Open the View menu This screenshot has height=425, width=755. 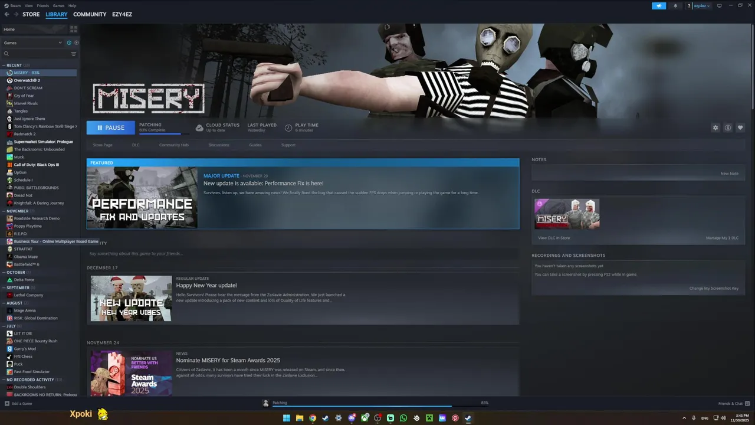(28, 5)
